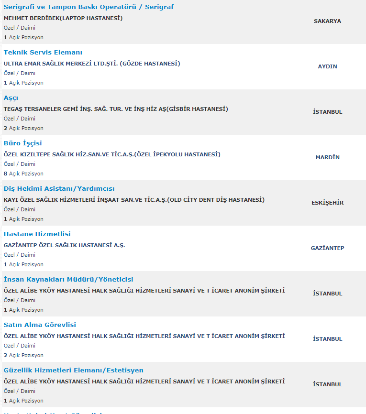Click the ÖZEL KIZILTEPE SAĞLIK employer name
This screenshot has height=414, width=366.
tap(112, 154)
